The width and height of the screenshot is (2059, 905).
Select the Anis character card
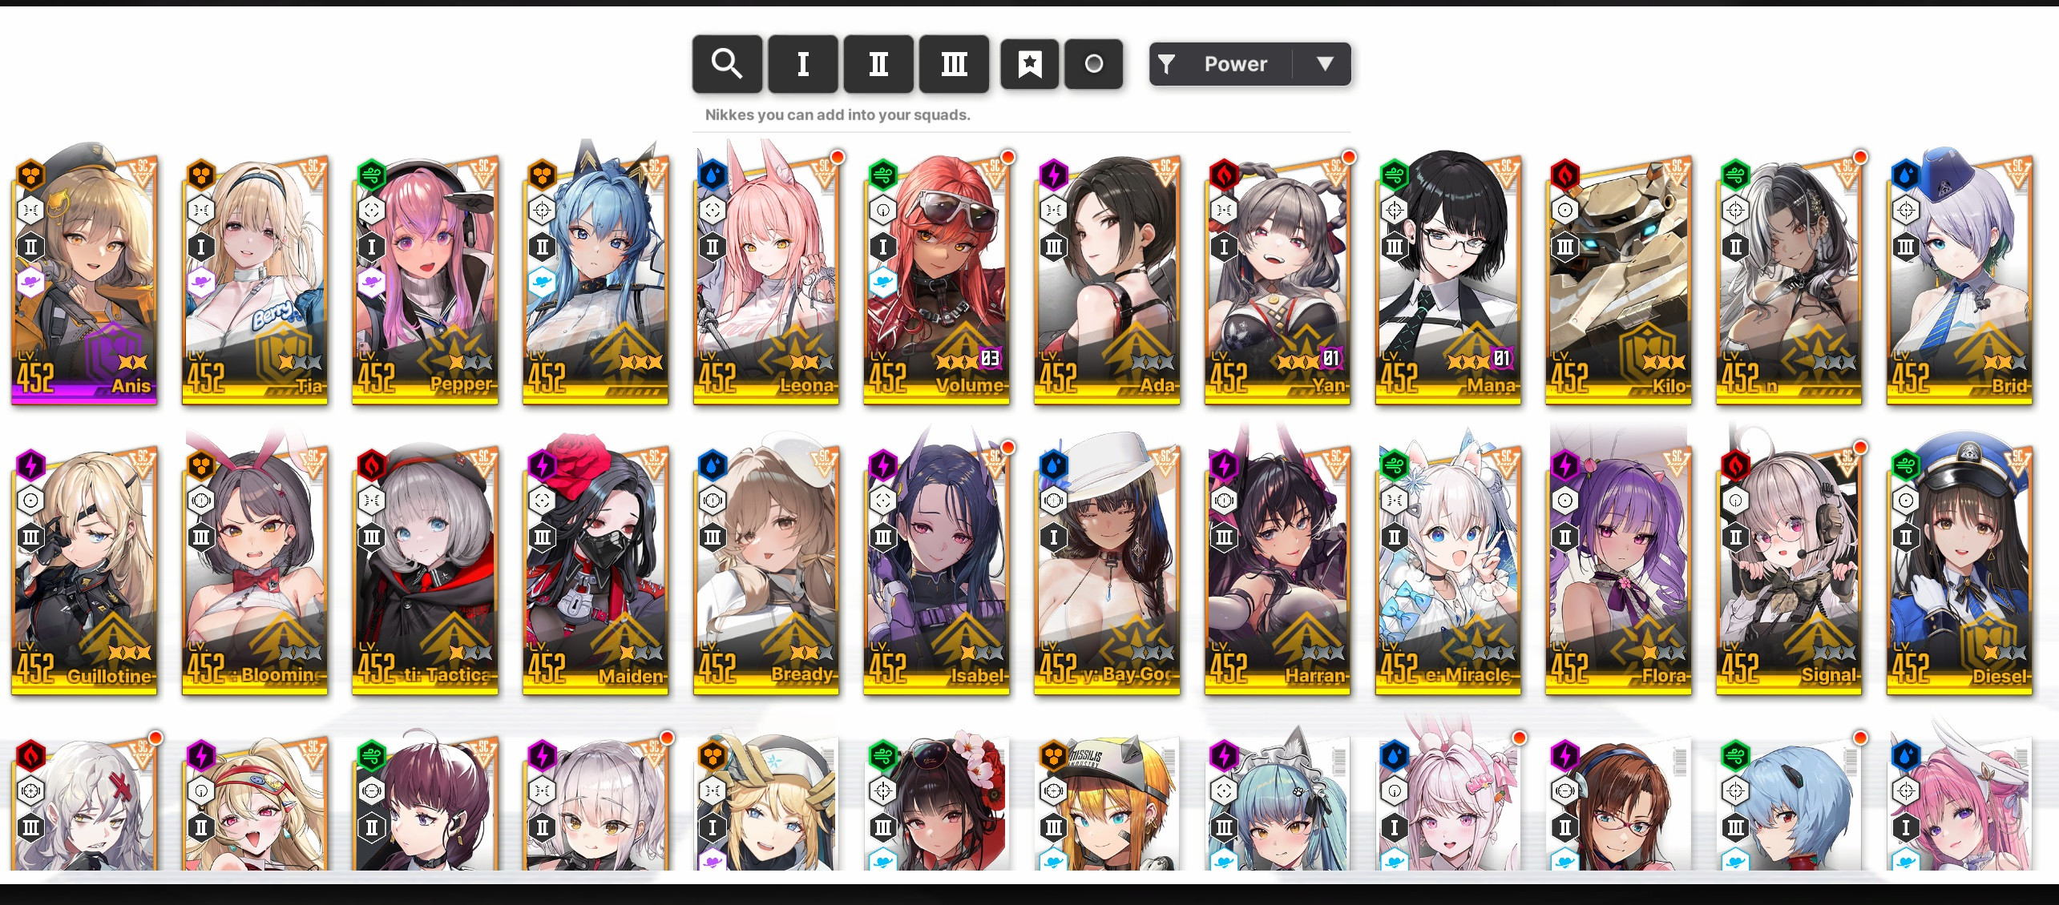coord(84,276)
